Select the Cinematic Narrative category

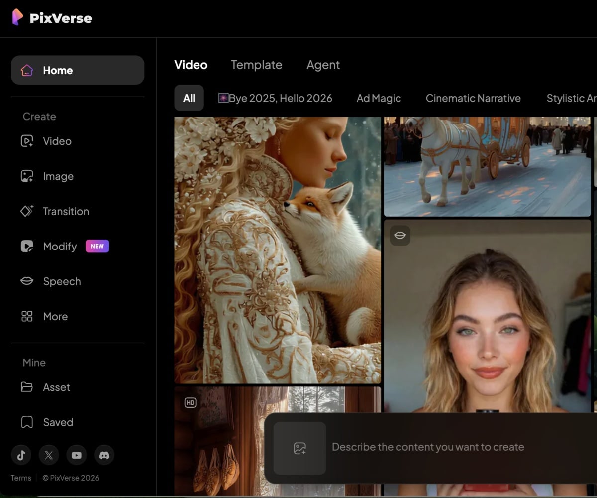[473, 98]
